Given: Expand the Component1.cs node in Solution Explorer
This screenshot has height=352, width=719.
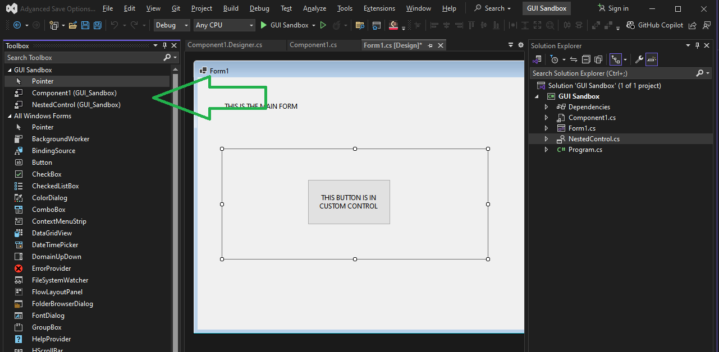Looking at the screenshot, I should (x=546, y=118).
